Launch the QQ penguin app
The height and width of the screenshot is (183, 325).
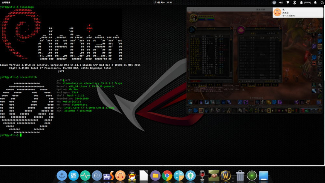[132, 176]
